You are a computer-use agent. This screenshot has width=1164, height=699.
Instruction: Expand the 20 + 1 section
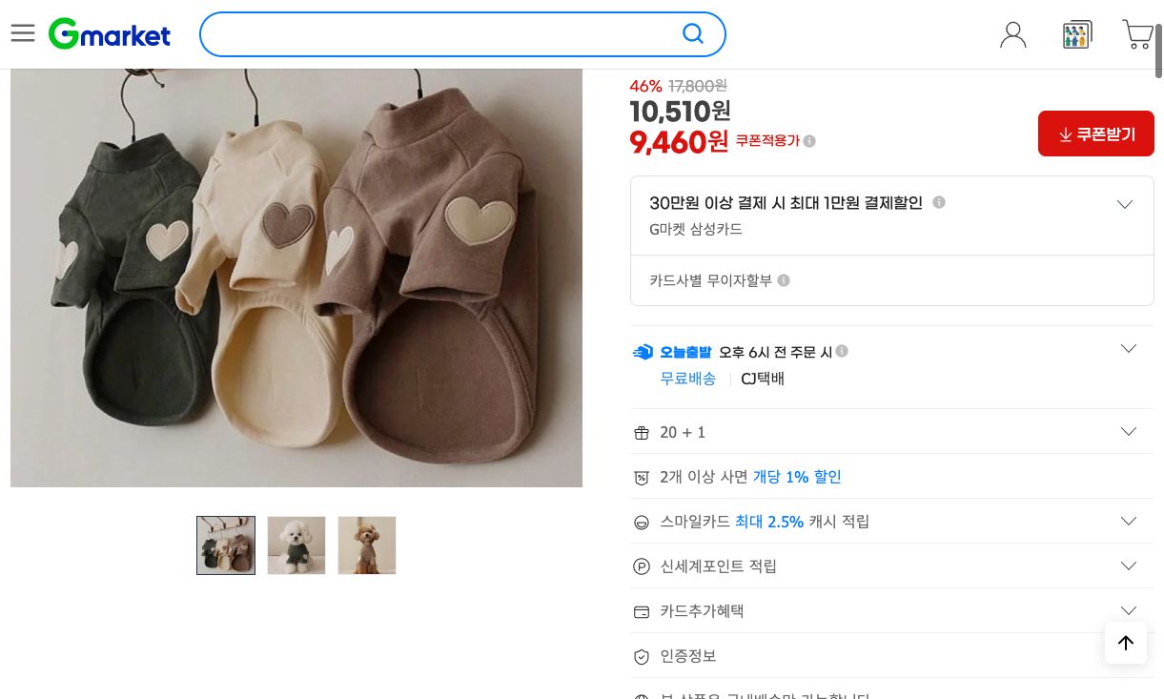[x=1129, y=430]
